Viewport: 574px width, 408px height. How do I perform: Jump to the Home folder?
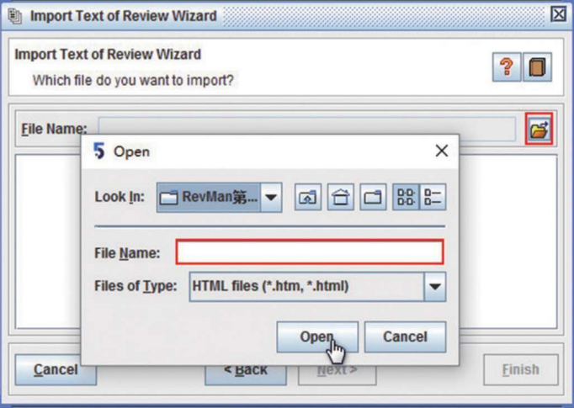(341, 198)
